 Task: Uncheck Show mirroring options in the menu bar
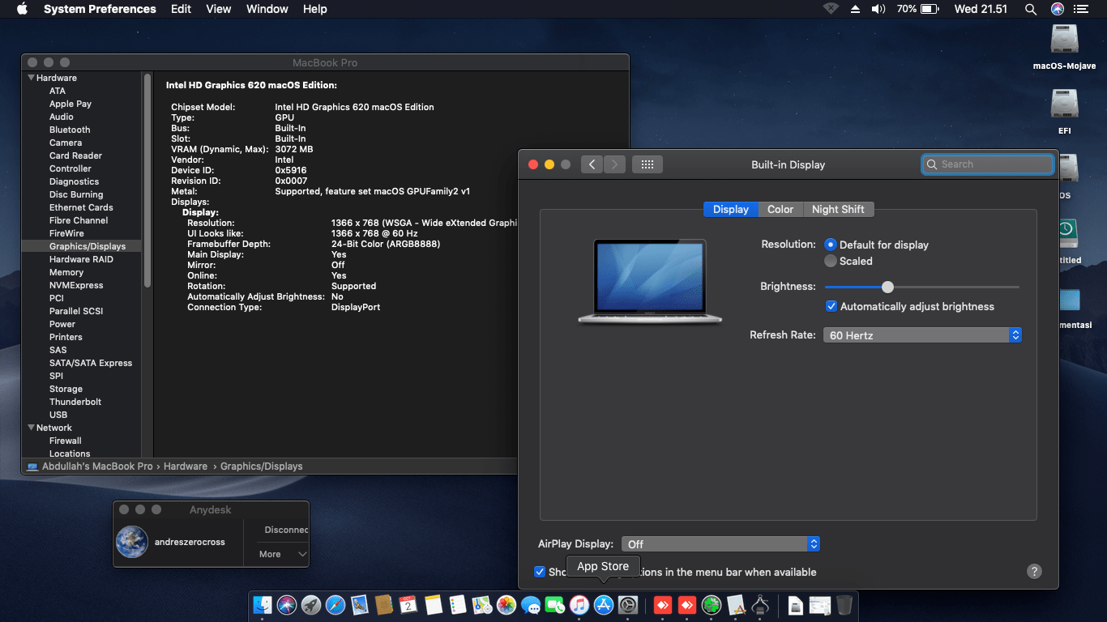coord(540,572)
